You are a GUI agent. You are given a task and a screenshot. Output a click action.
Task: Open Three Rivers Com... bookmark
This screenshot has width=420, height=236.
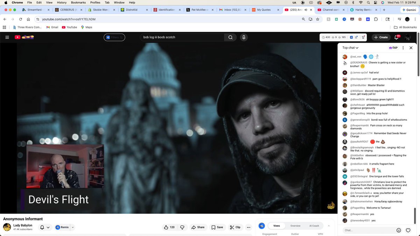click(27, 27)
